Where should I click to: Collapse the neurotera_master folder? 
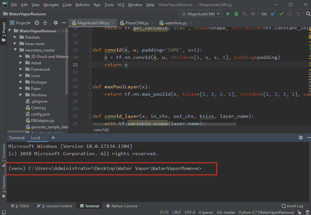15,50
